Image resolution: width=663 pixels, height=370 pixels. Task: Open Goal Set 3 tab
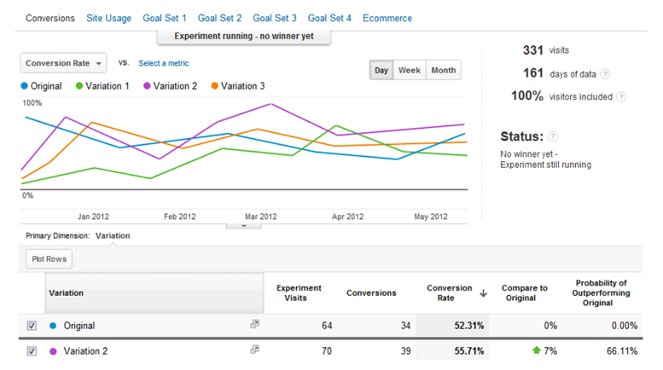pos(275,18)
